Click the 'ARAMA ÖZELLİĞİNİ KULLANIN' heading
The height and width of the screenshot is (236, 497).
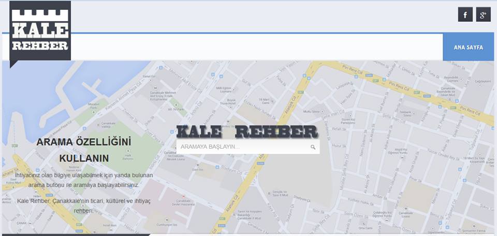tap(84, 150)
